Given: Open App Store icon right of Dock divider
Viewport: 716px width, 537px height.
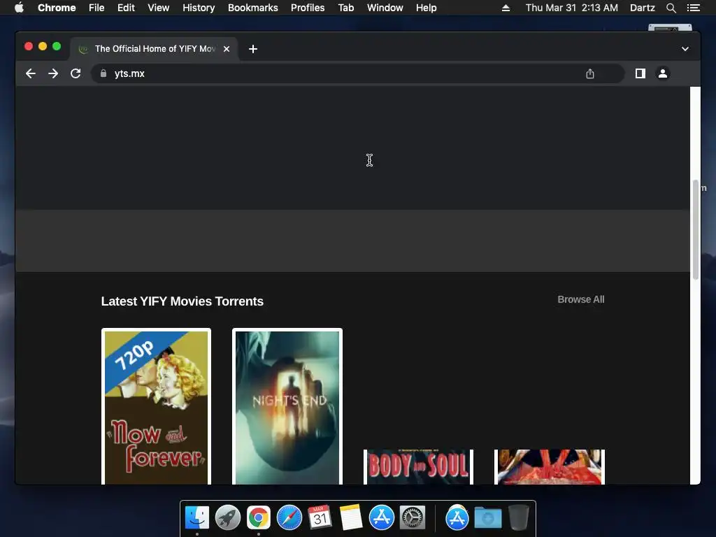Looking at the screenshot, I should pos(457,518).
